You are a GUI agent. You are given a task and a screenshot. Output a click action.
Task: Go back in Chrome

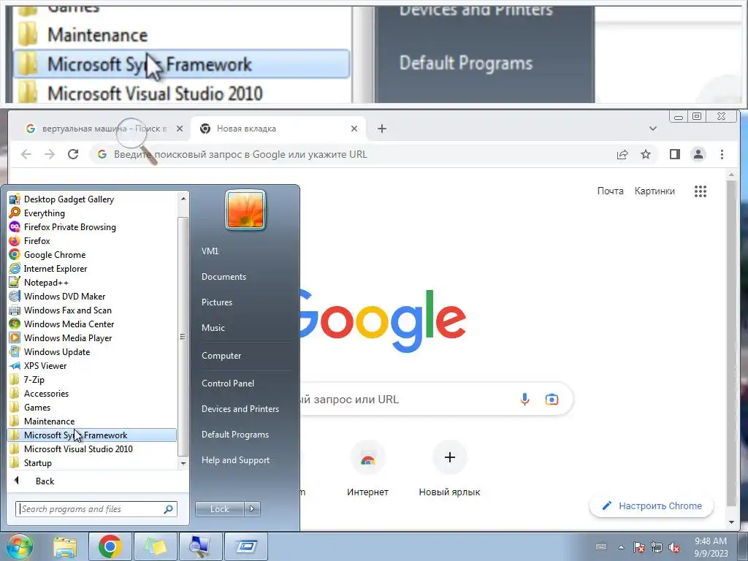point(26,154)
